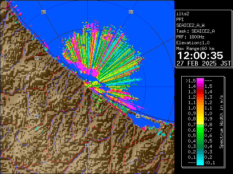Image resolution: width=233 pixels, height=174 pixels.
Task: Select the "PPI" scan type label
Action: tap(180, 20)
